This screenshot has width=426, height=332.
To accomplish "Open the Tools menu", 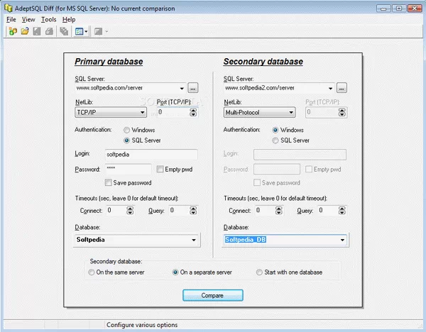I will click(x=48, y=20).
